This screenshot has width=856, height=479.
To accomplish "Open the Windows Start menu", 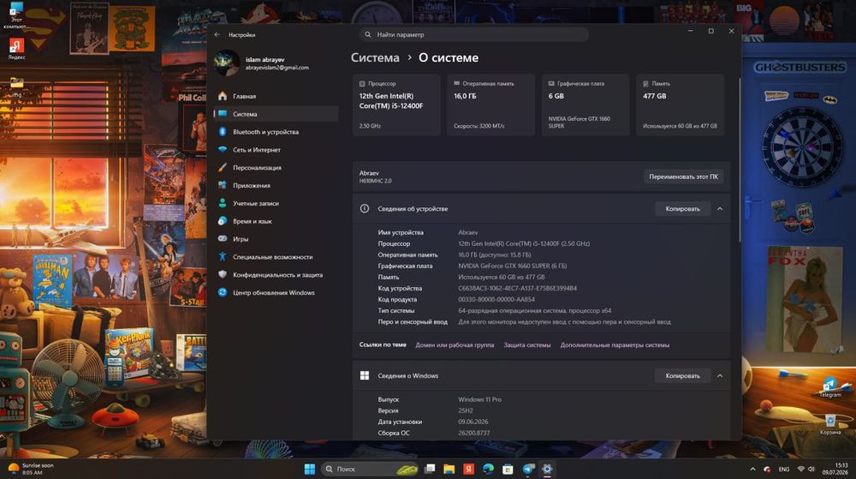I will (310, 469).
